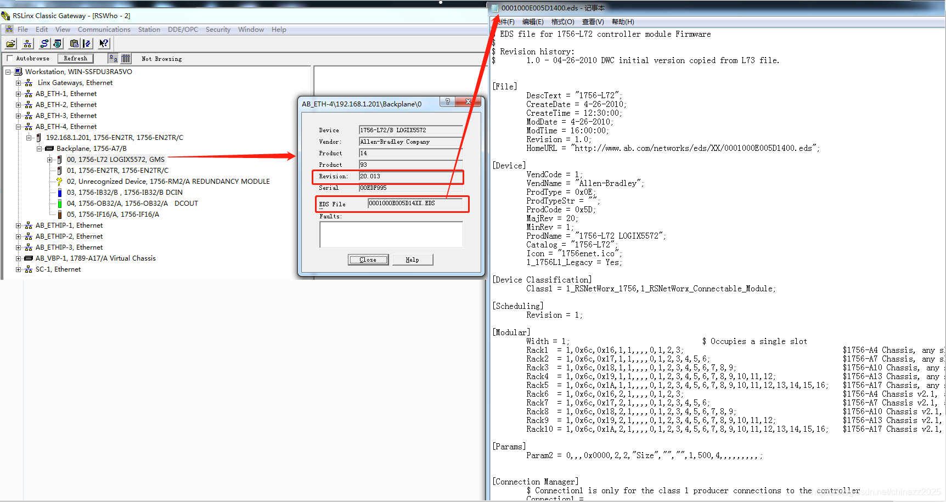Collapse the Workstation root node
Viewport: 946px width, 502px height.
pyautogui.click(x=8, y=72)
